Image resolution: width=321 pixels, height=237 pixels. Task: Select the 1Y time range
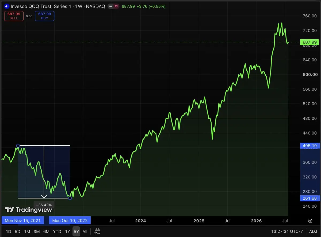click(68, 231)
